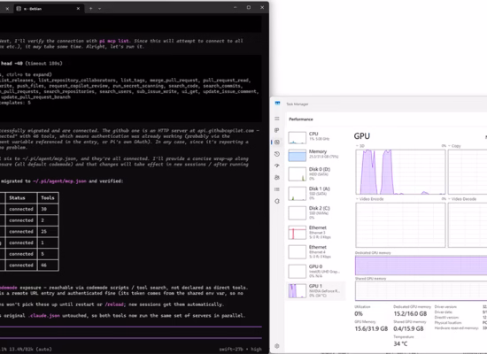Click Debian tab's profile icon
Screen dimensions: 487x354
click(19, 9)
